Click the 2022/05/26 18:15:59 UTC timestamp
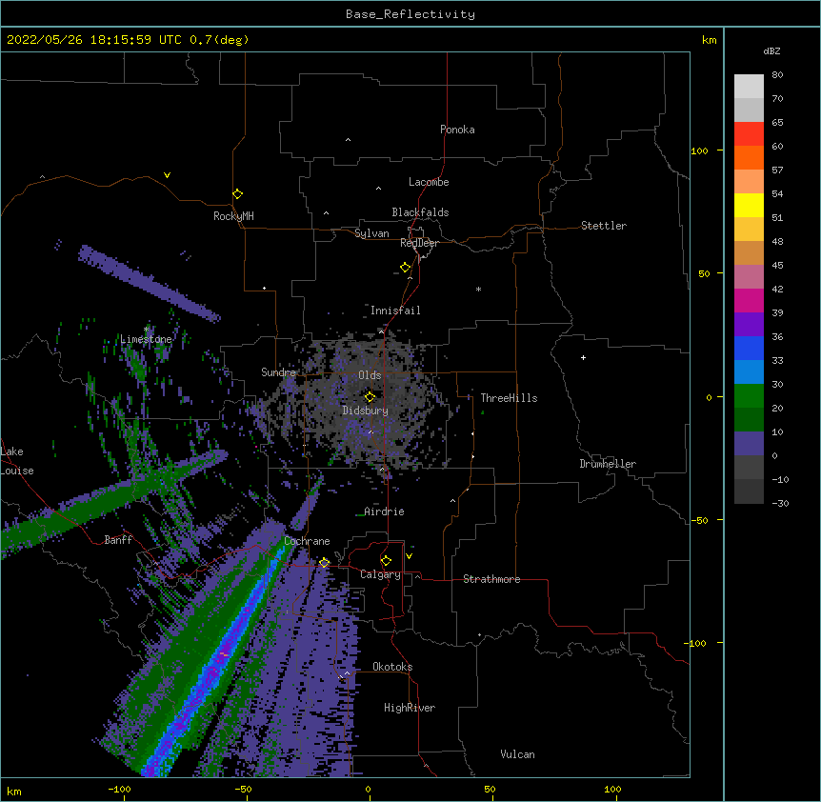This screenshot has width=821, height=802. tap(94, 40)
